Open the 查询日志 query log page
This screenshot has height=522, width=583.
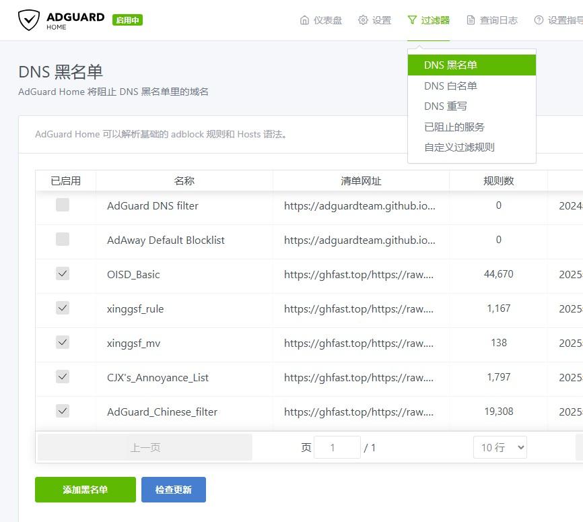(x=492, y=20)
